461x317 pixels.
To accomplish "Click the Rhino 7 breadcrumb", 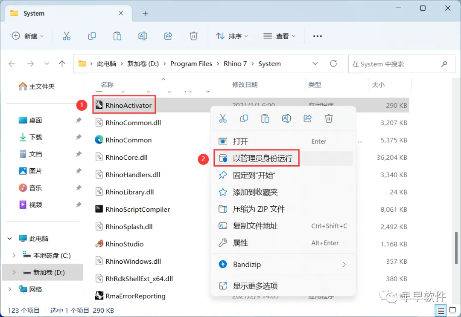I will [x=235, y=63].
